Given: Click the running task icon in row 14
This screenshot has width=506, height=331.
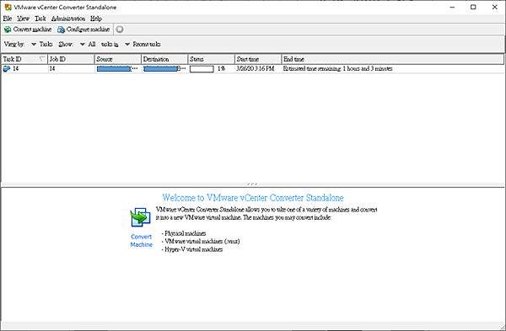Looking at the screenshot, I should [x=7, y=69].
